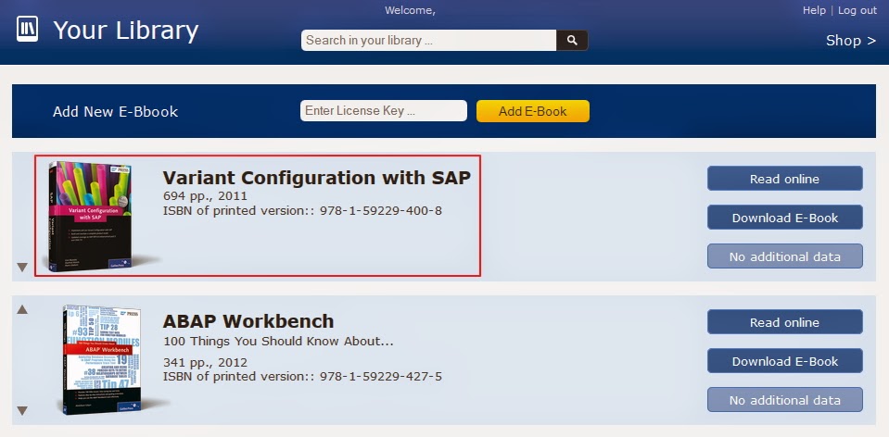This screenshot has height=437, width=889.
Task: Go to the Shop > link
Action: 851,40
